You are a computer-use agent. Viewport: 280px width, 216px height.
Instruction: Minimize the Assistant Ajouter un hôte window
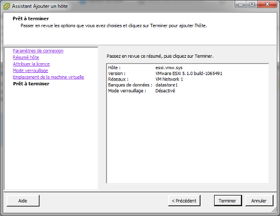[x=241, y=4]
